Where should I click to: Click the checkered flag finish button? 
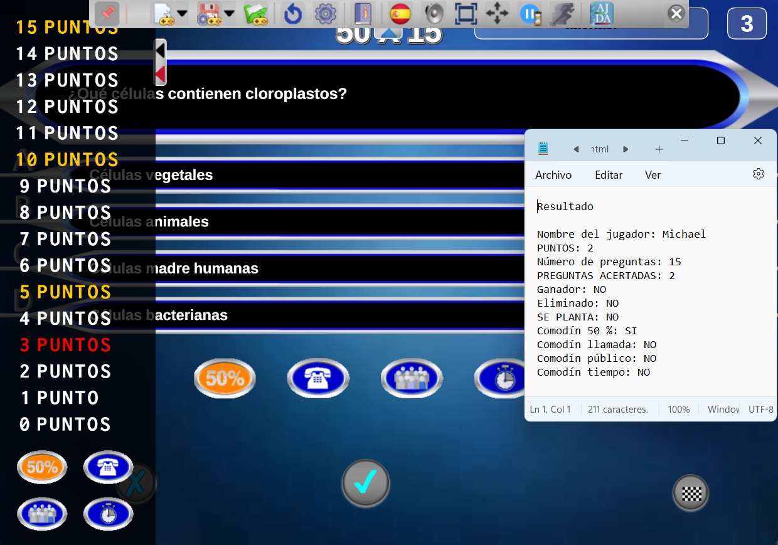691,493
